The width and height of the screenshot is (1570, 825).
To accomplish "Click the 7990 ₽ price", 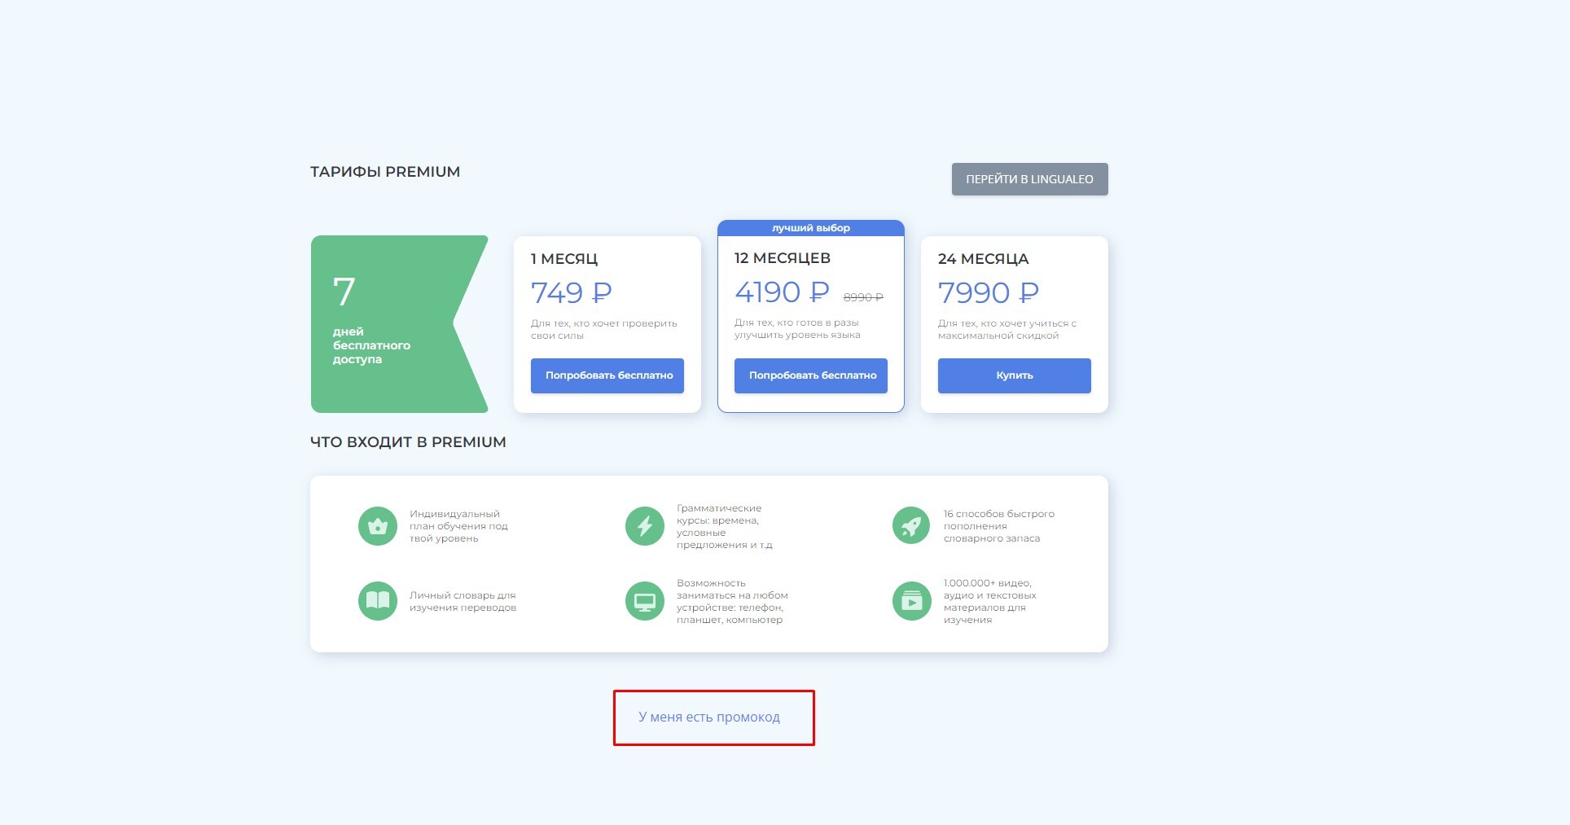I will (x=989, y=292).
